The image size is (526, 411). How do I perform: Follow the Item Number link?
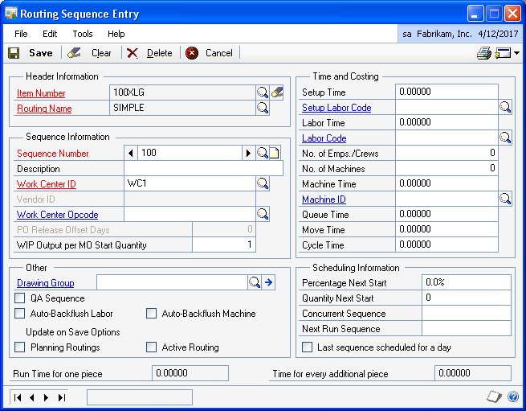[x=41, y=93]
